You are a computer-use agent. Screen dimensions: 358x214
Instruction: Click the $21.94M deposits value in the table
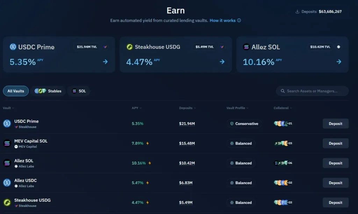tap(187, 124)
